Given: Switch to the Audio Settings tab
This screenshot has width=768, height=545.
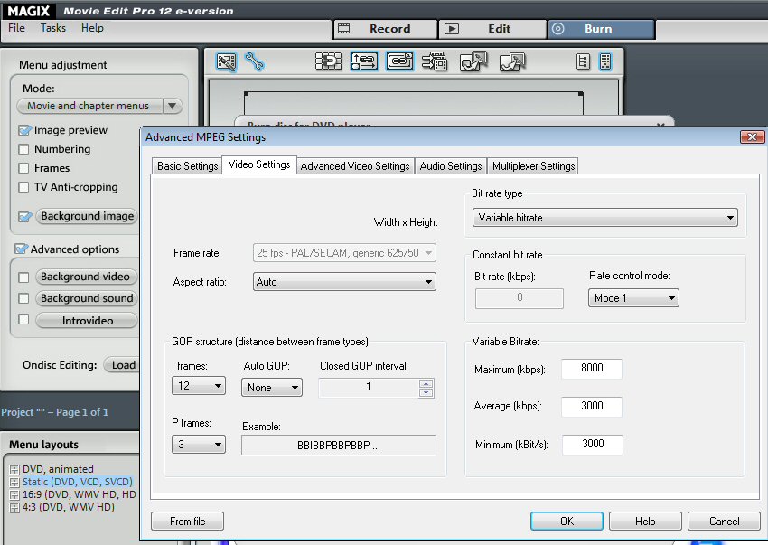Looking at the screenshot, I should coord(451,166).
